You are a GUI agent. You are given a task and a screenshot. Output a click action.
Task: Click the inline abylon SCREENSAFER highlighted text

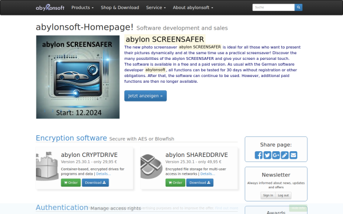200,47
